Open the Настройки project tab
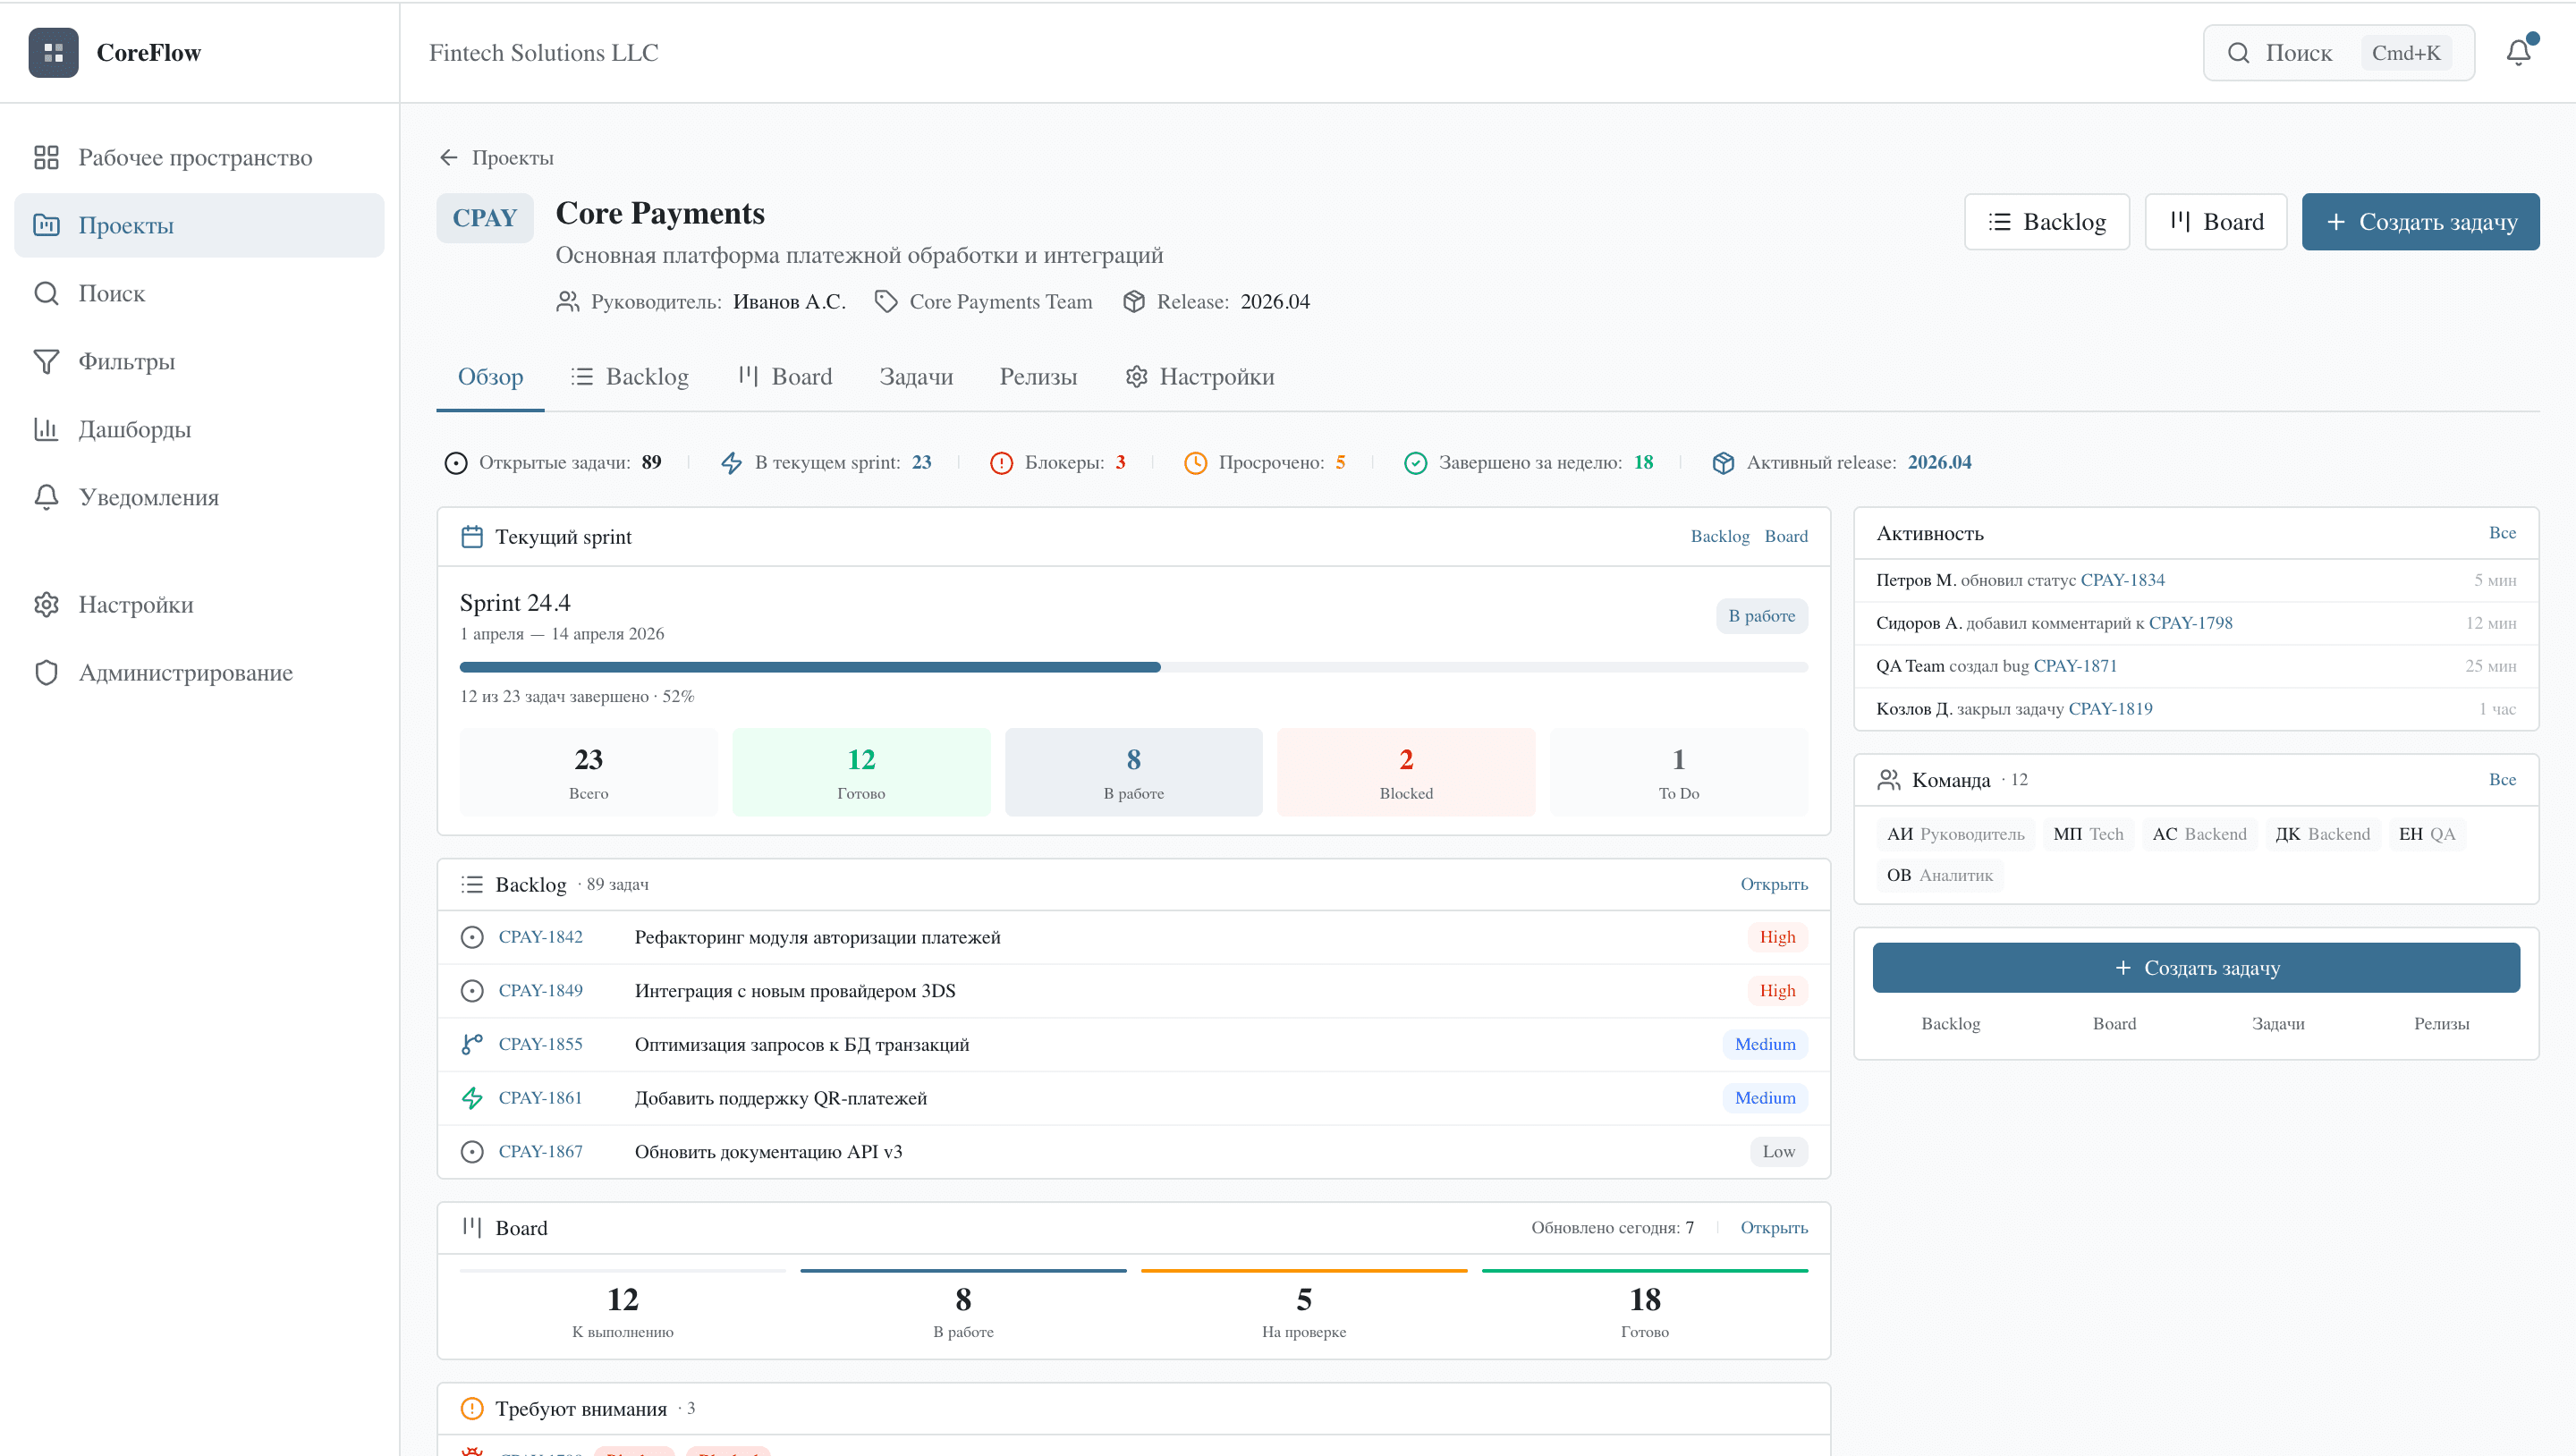This screenshot has height=1456, width=2576. [1199, 376]
